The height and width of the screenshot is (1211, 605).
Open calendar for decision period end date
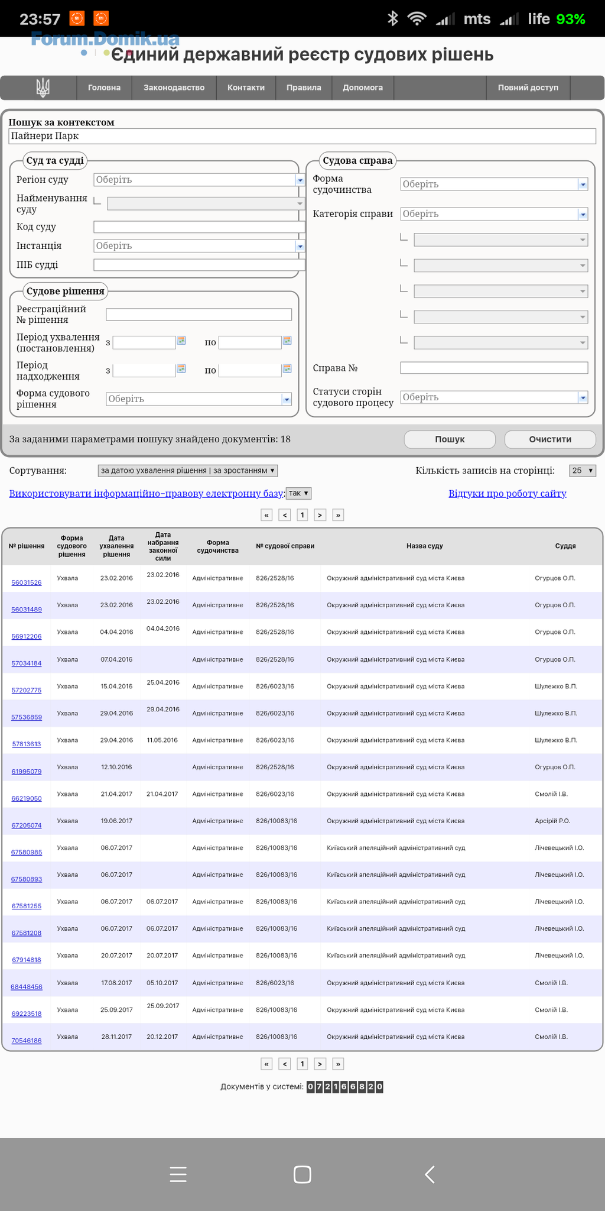click(287, 341)
